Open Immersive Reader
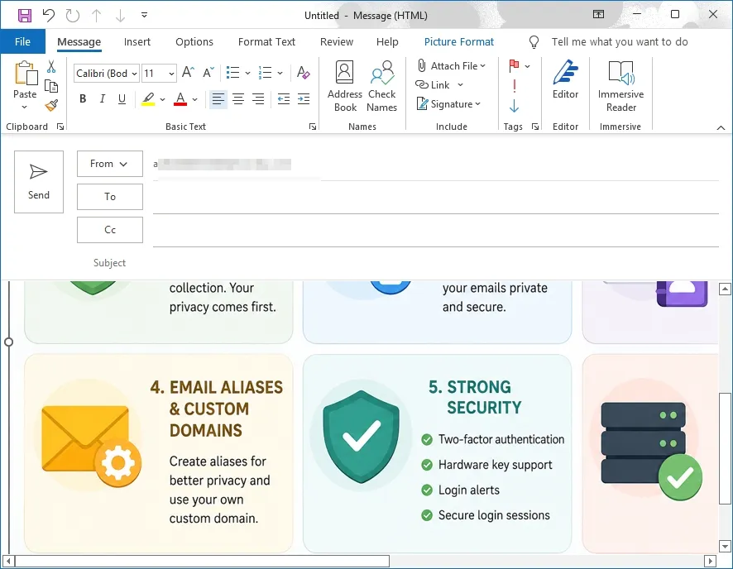The height and width of the screenshot is (569, 733). pos(620,86)
